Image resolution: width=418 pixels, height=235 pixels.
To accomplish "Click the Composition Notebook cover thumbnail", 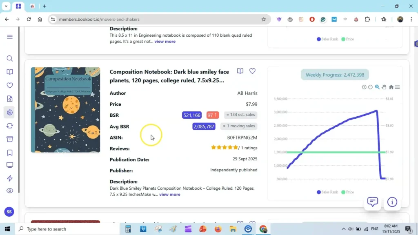I will 65,110.
